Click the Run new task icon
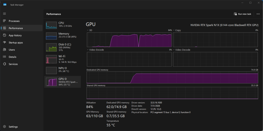The image size is (263, 131). (235, 14)
